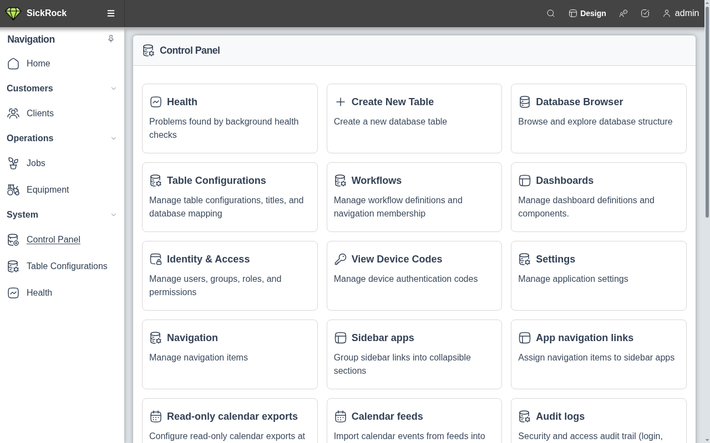
Task: Collapse the Customers section chevron
Action: [113, 89]
